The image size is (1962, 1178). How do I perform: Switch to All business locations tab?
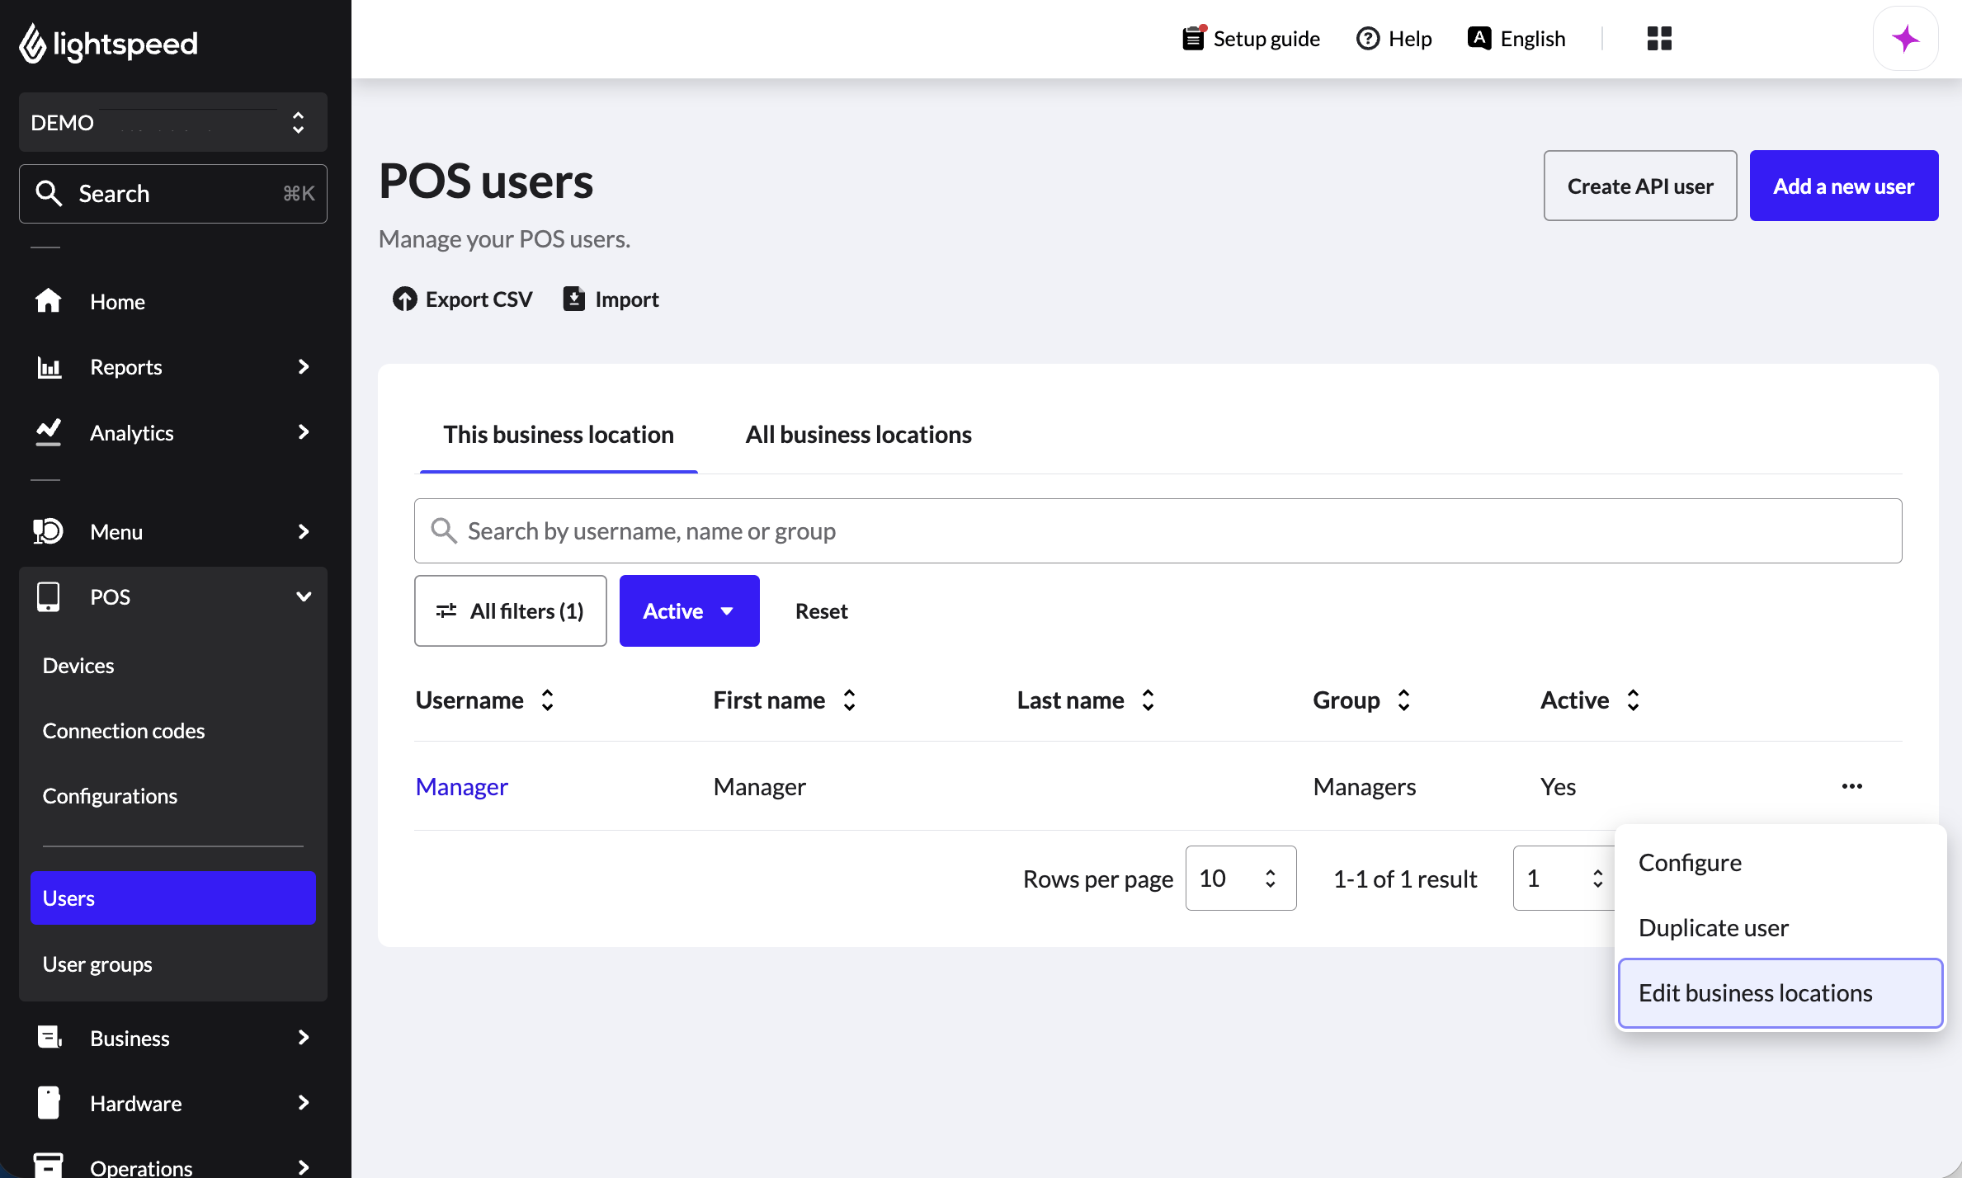point(859,435)
